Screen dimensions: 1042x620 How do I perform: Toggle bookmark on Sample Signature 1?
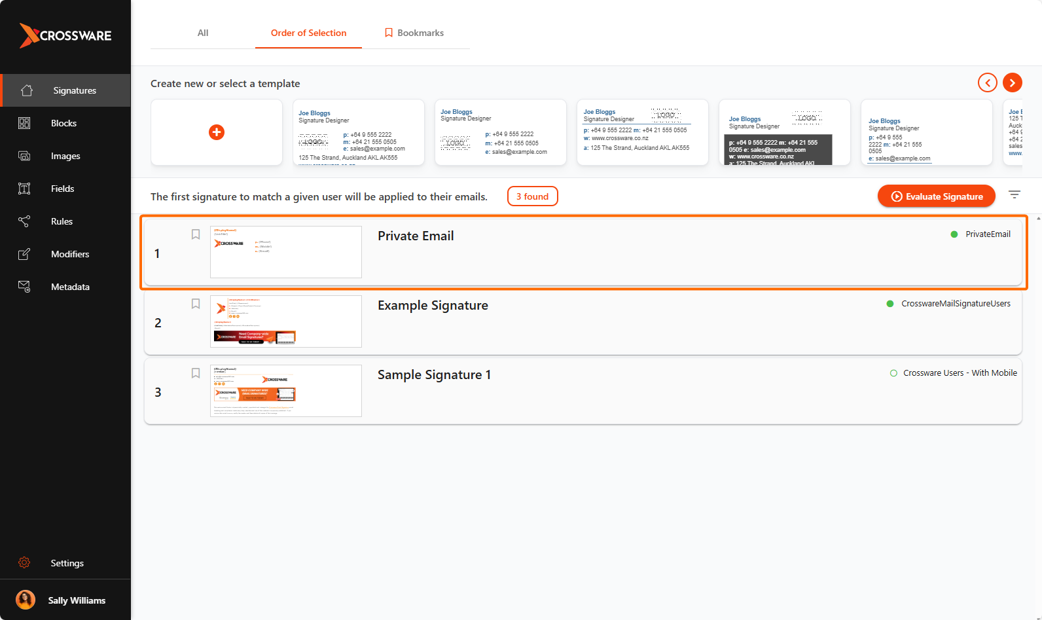(196, 373)
